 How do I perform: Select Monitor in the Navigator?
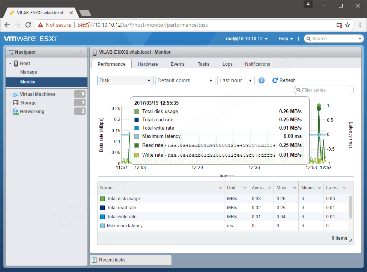point(47,82)
